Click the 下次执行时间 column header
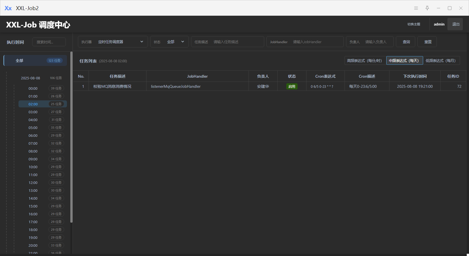This screenshot has height=256, width=469. tap(415, 76)
